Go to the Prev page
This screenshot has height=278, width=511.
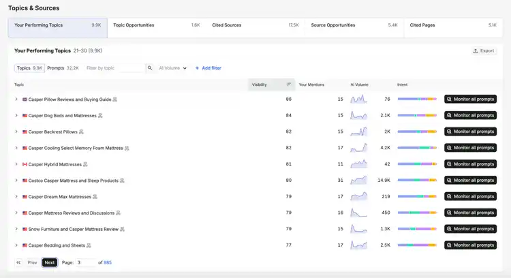coord(32,262)
